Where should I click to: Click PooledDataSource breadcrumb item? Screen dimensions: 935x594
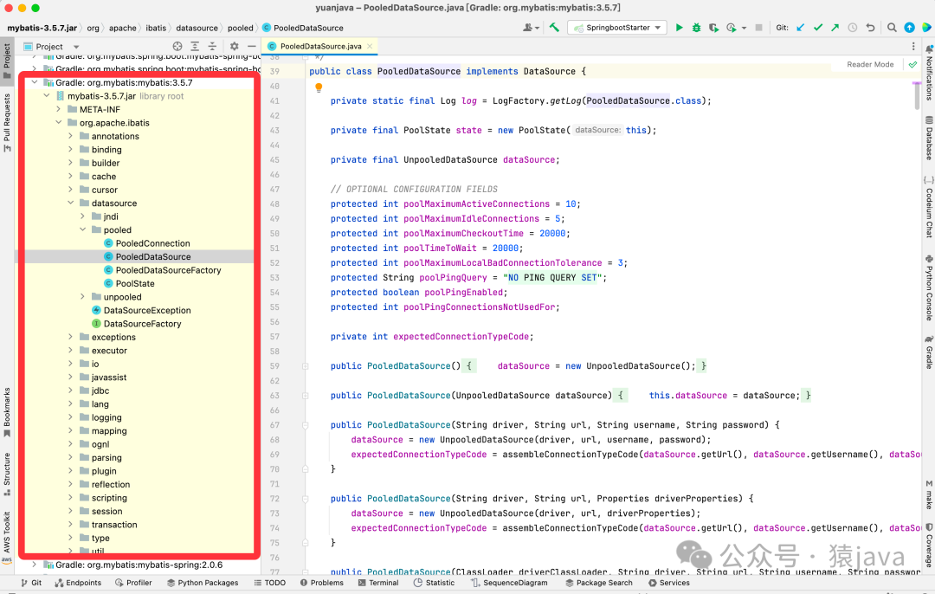click(303, 28)
